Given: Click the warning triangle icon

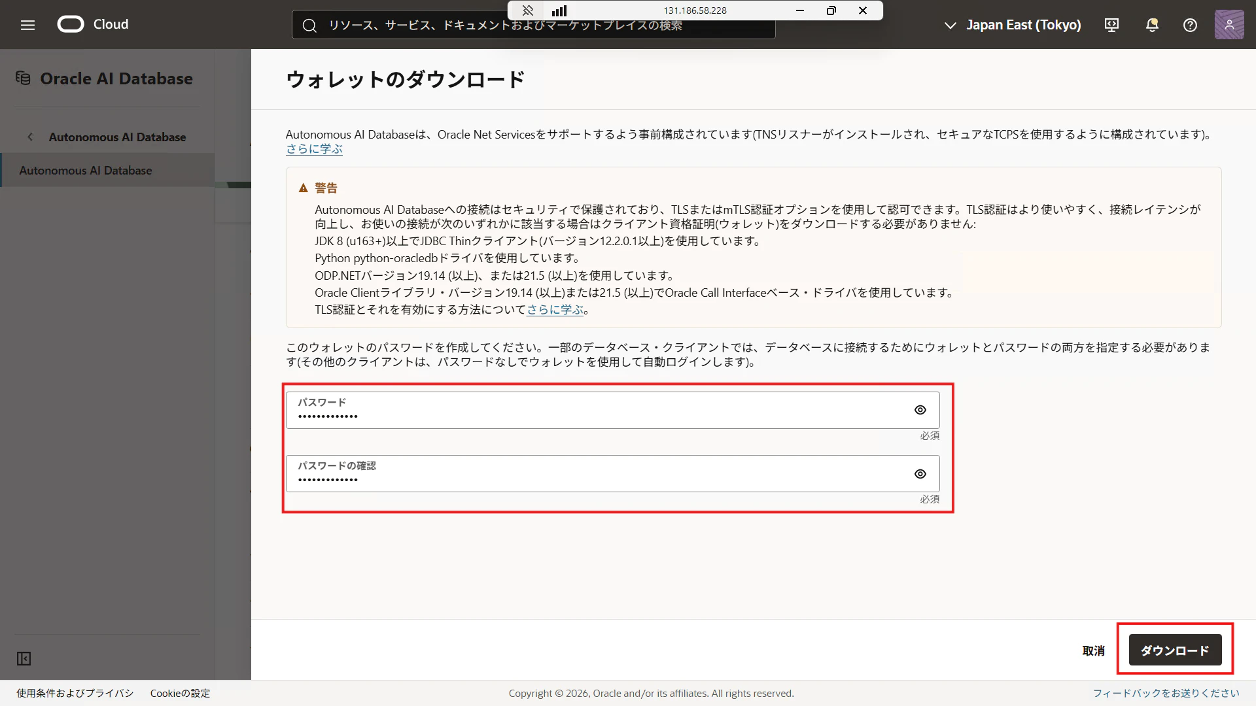Looking at the screenshot, I should coord(303,188).
